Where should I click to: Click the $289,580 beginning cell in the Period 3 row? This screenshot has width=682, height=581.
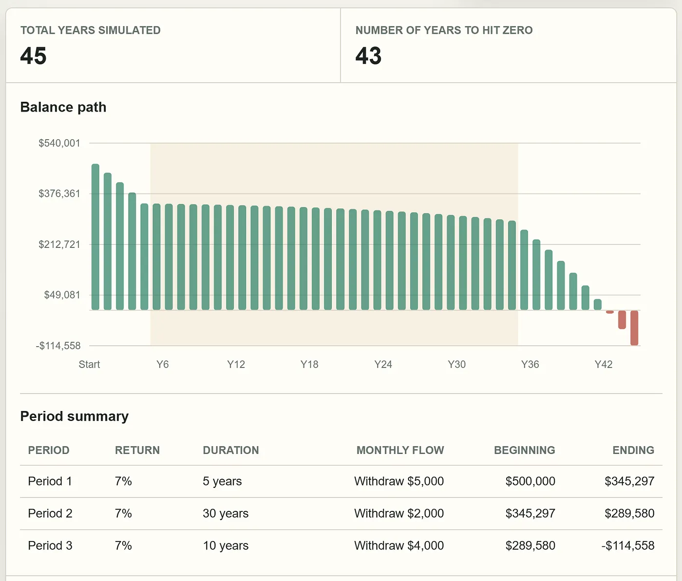coord(530,545)
